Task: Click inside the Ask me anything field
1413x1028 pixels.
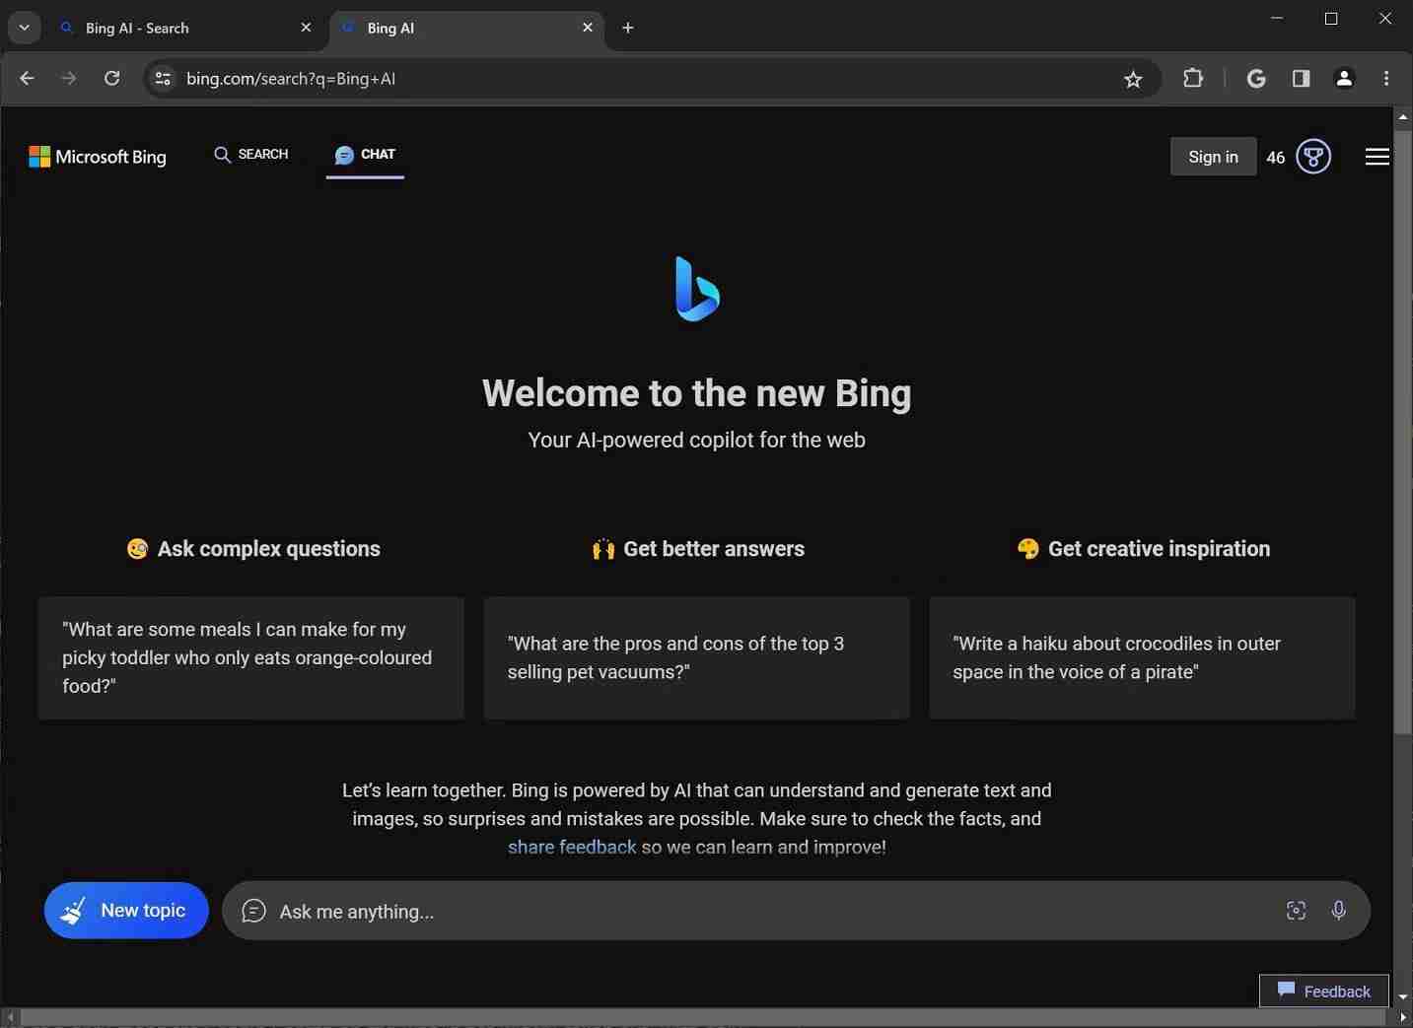Action: click(x=690, y=911)
